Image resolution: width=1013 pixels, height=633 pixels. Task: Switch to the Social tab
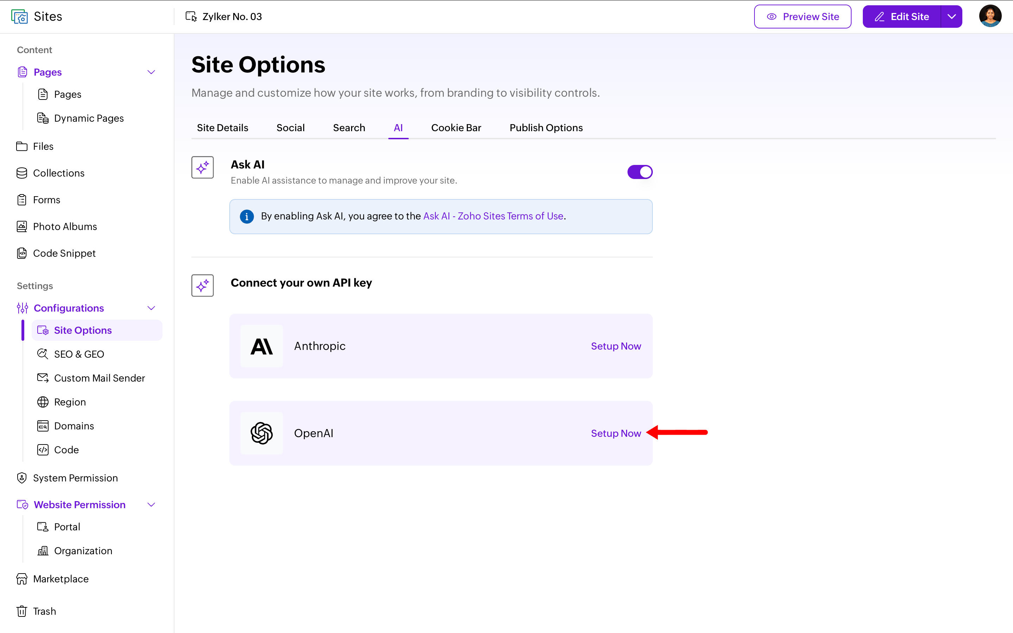291,128
